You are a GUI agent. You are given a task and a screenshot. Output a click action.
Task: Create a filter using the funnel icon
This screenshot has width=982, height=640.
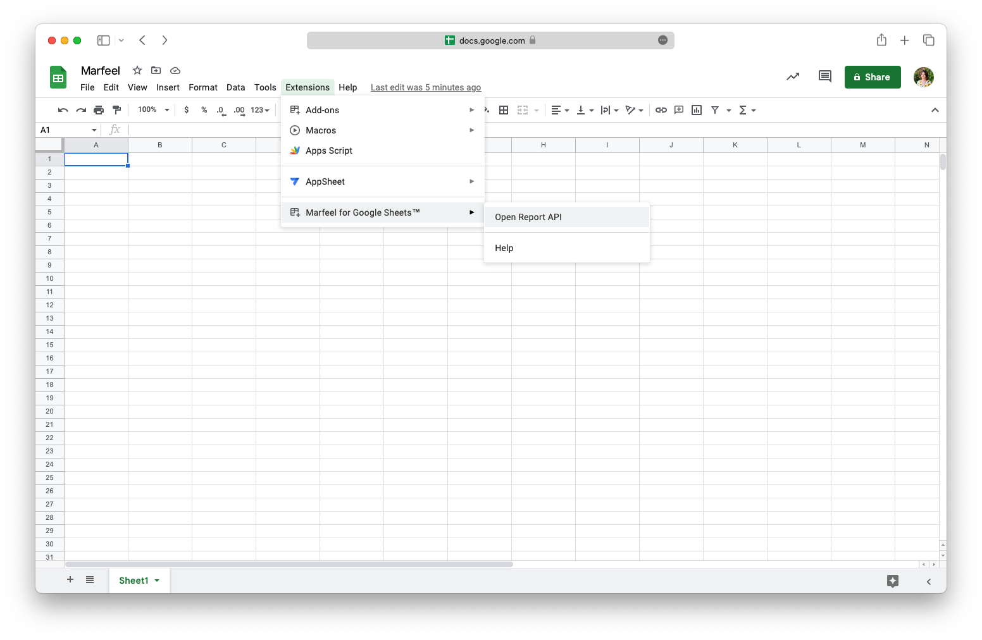[x=714, y=109]
